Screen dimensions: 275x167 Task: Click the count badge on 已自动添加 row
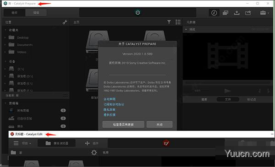click(63, 119)
